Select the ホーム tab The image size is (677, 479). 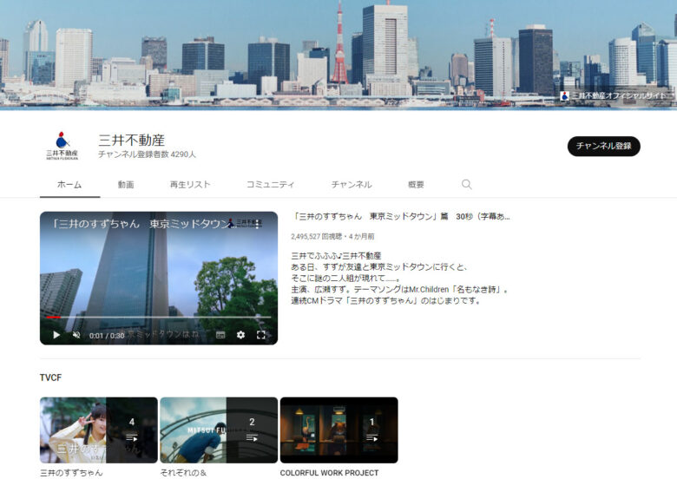click(x=69, y=185)
